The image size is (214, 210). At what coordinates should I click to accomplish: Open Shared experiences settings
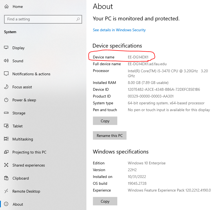[x=28, y=165]
